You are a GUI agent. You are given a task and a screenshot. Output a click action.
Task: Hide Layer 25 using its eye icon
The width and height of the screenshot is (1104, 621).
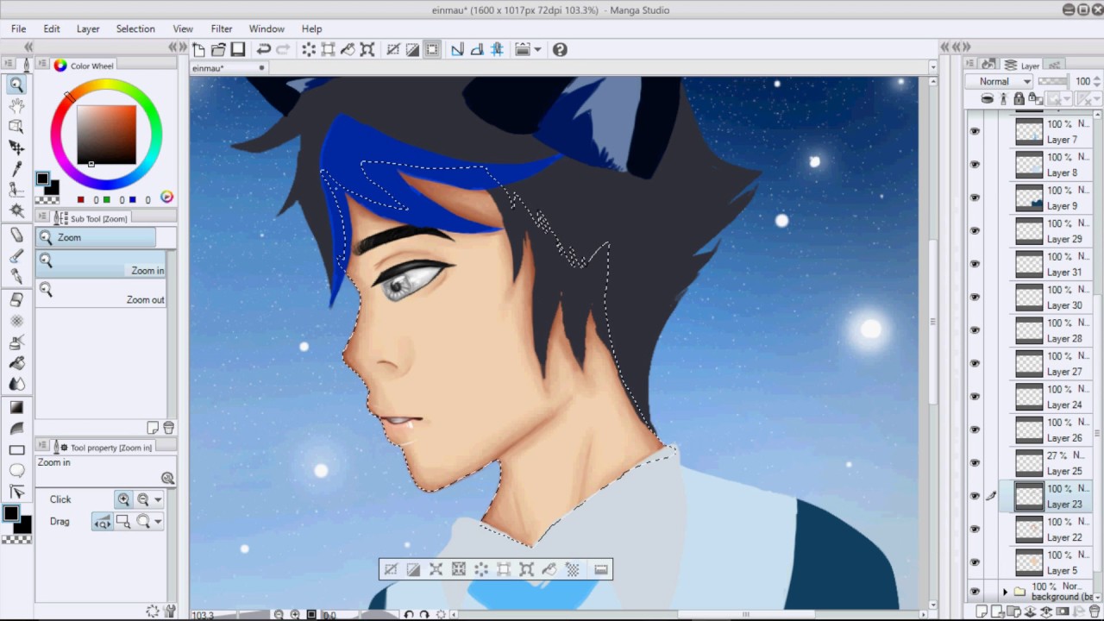tap(975, 463)
